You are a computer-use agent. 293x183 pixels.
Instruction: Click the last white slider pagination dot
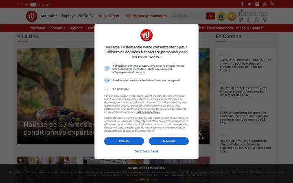(x=203, y=138)
